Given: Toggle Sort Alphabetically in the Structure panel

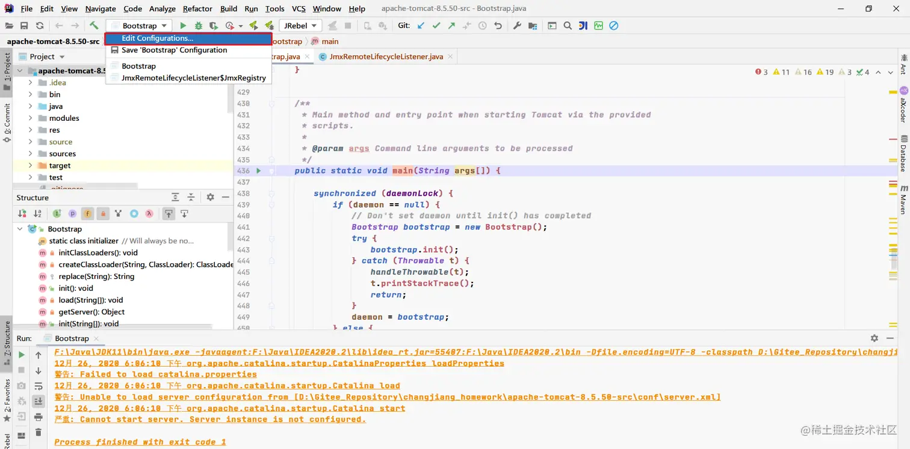Looking at the screenshot, I should (x=37, y=213).
